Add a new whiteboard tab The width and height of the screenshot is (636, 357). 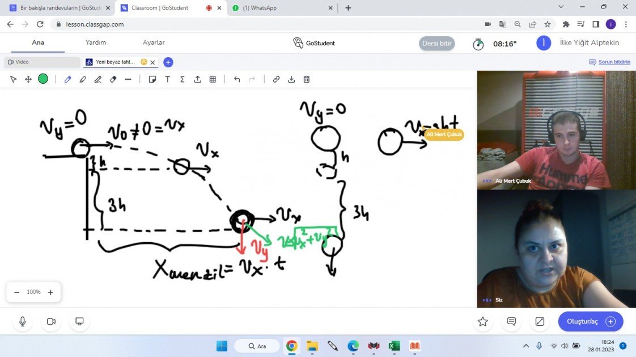(x=168, y=62)
